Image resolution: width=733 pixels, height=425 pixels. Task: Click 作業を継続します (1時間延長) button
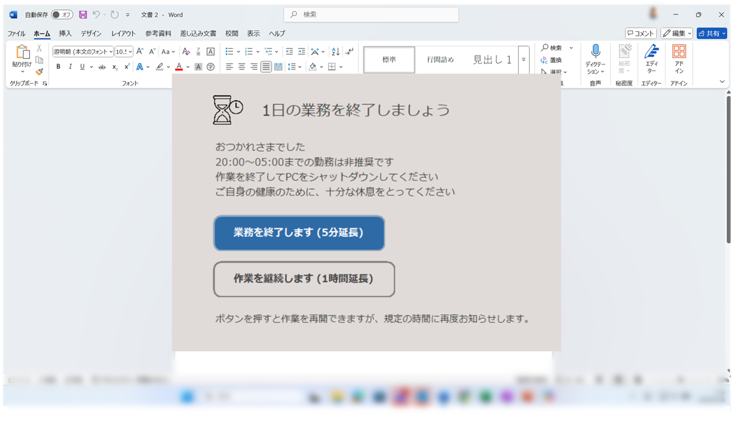pyautogui.click(x=304, y=279)
